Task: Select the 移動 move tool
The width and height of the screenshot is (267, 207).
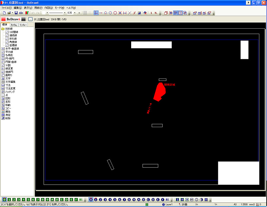Action: point(8,105)
